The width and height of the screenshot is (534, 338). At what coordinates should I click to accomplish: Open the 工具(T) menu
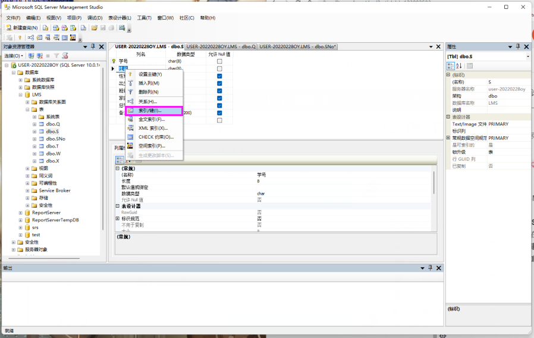pos(145,18)
